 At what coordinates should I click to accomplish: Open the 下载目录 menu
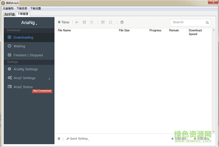click(22, 9)
